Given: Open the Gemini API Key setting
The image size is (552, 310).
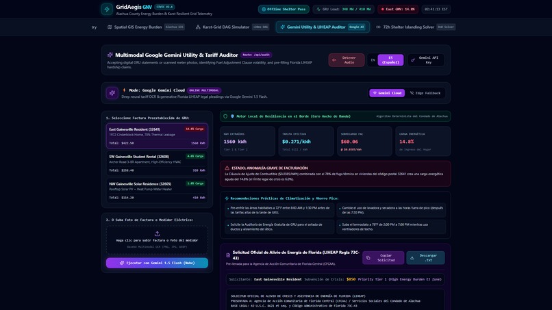Looking at the screenshot, I should pyautogui.click(x=425, y=60).
